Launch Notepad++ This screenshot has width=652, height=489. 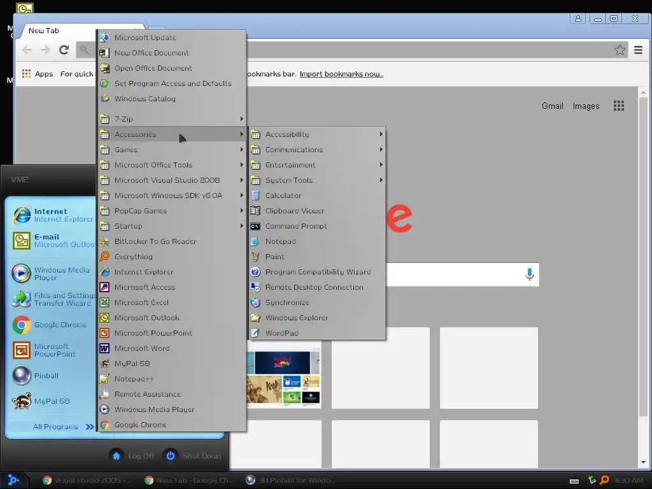point(172,379)
